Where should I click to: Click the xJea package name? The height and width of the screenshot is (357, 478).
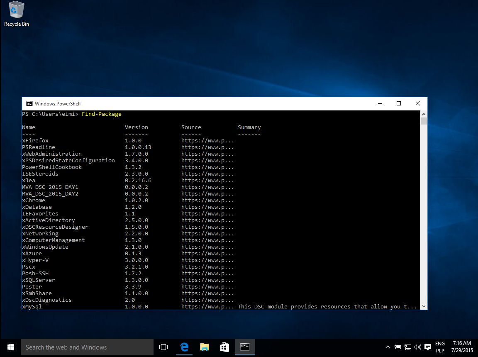(29, 181)
